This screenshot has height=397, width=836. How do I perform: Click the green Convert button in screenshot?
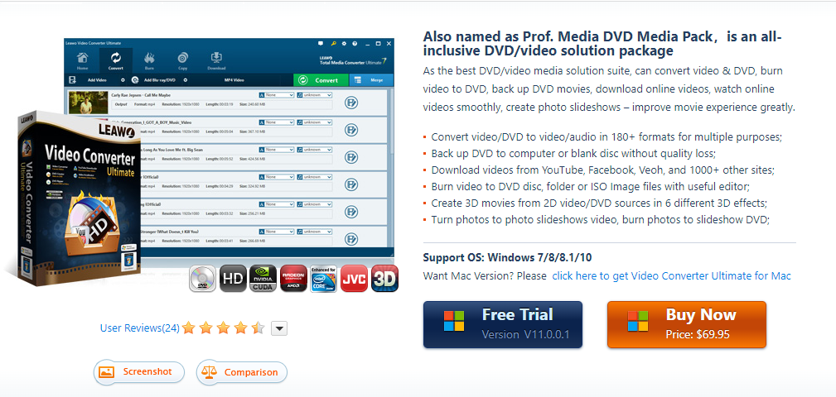coord(320,80)
